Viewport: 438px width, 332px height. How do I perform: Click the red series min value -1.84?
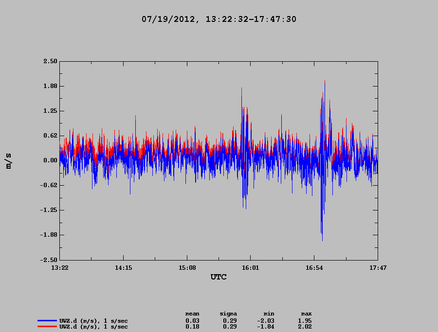coord(266,327)
